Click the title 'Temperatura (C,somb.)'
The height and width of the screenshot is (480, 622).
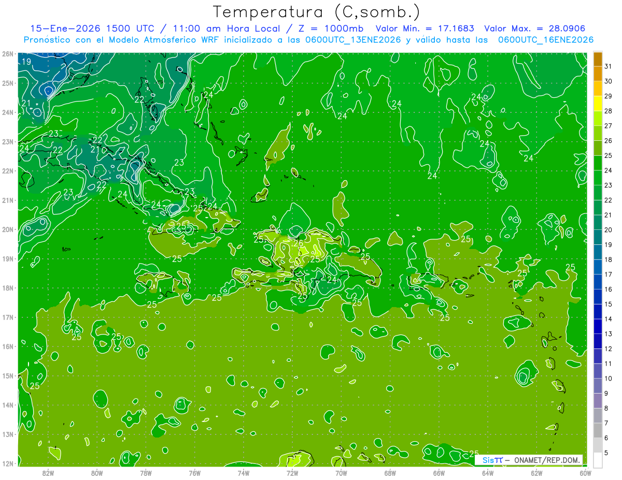(317, 12)
